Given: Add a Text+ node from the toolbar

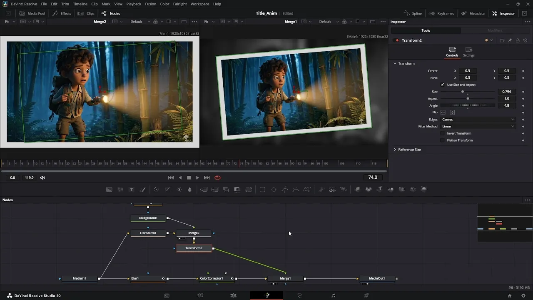Looking at the screenshot, I should click(132, 189).
